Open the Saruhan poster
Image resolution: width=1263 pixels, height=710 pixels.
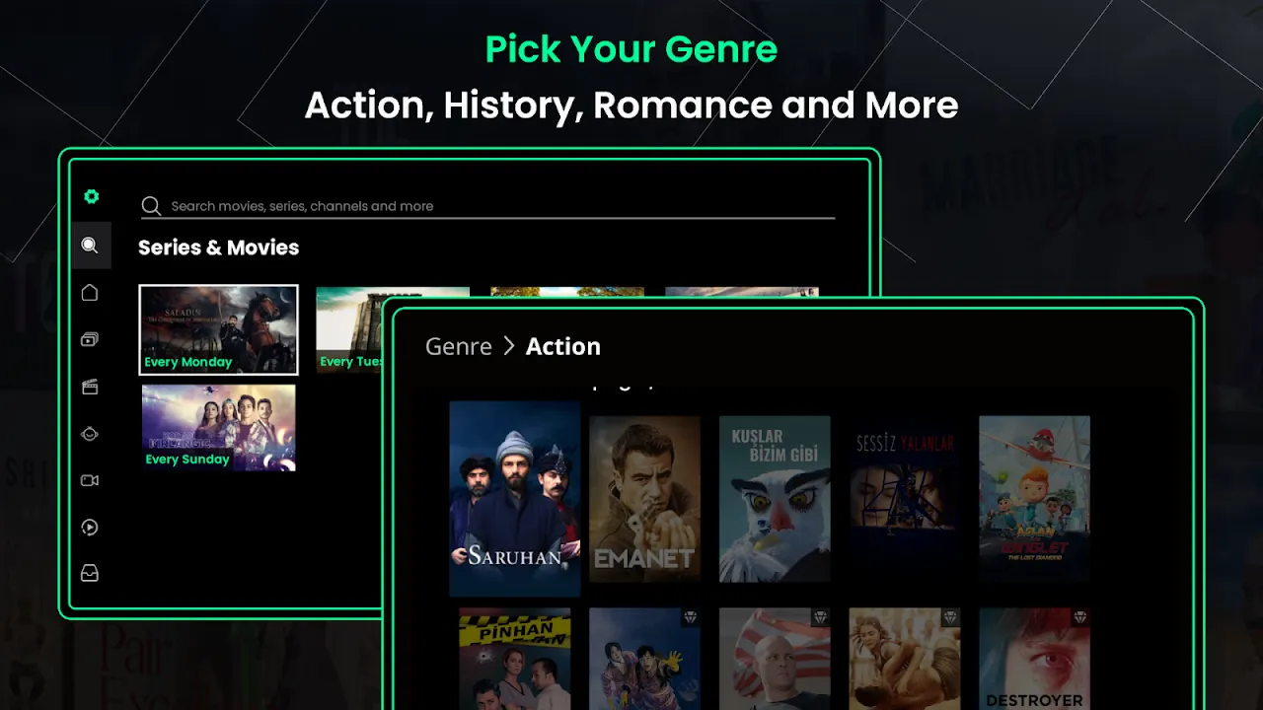[x=514, y=498]
